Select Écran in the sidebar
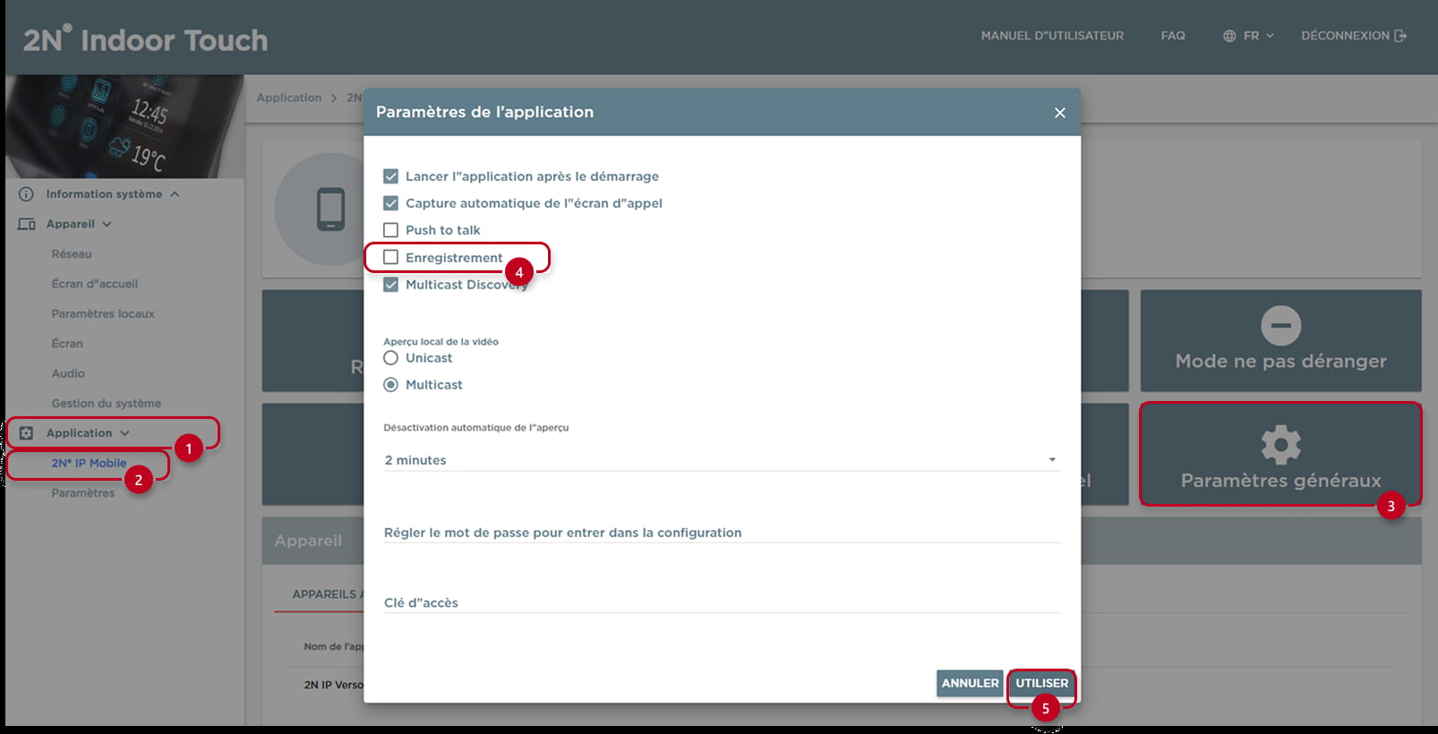Image resolution: width=1438 pixels, height=734 pixels. (67, 344)
